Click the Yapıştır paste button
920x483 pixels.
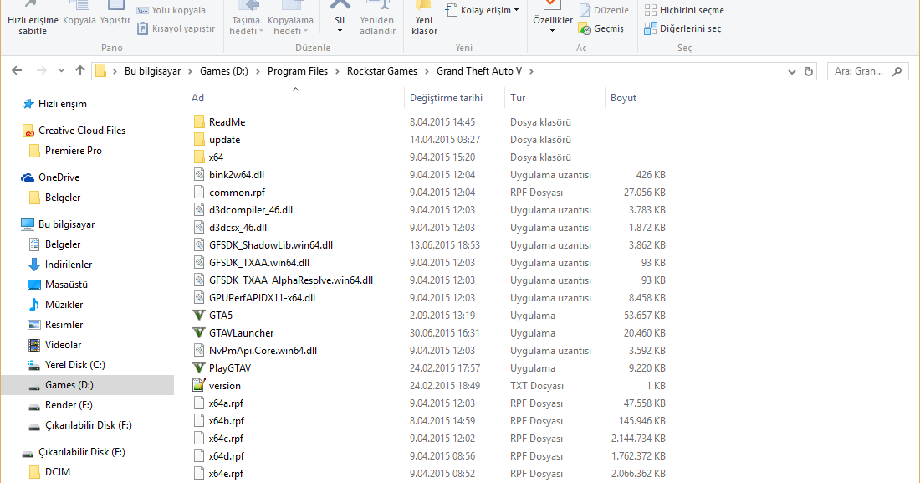click(x=115, y=14)
